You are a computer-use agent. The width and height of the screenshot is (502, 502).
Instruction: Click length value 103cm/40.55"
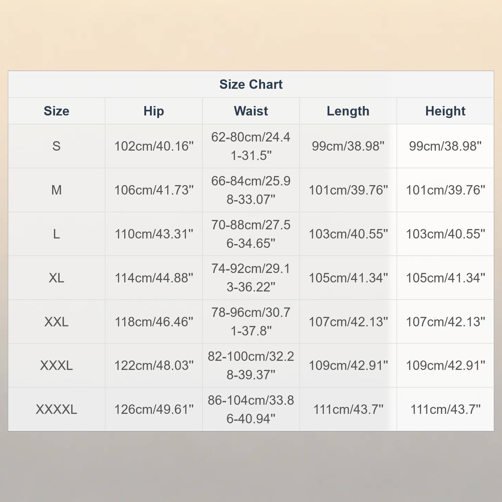pyautogui.click(x=348, y=234)
